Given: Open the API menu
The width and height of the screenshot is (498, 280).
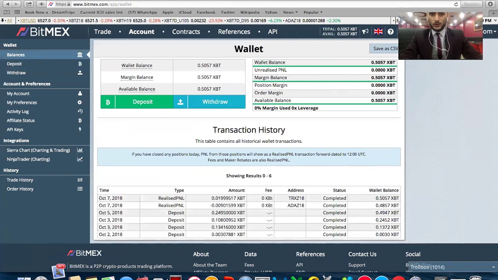Looking at the screenshot, I should 272,31.
